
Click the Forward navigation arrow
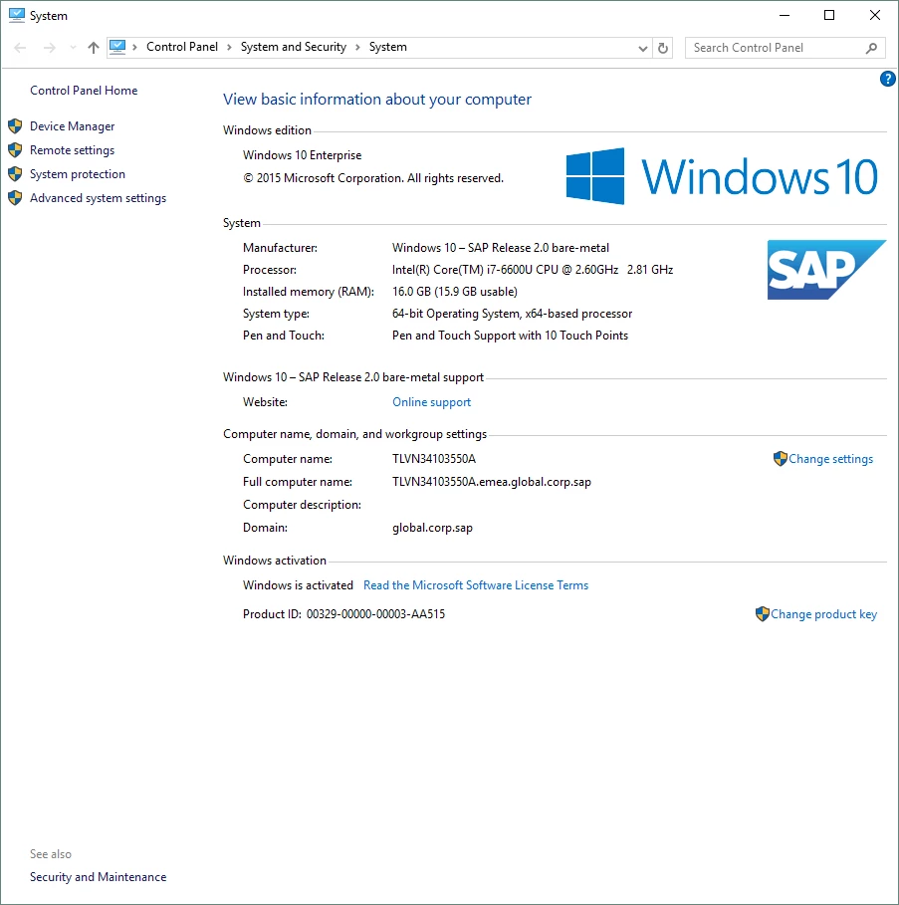pos(50,48)
